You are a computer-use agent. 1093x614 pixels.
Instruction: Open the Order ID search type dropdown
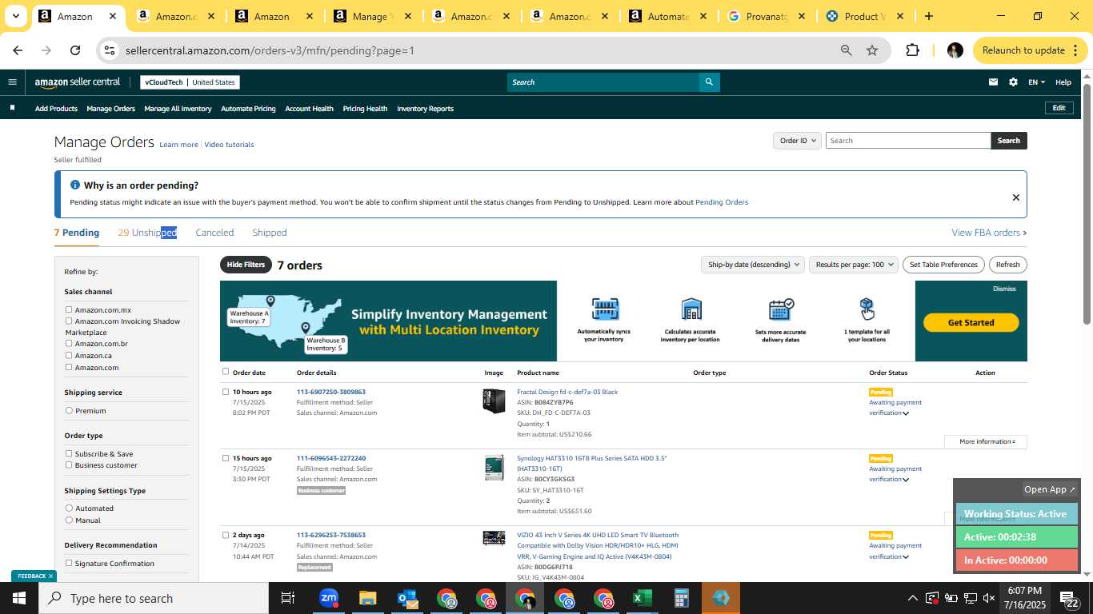[x=798, y=141]
